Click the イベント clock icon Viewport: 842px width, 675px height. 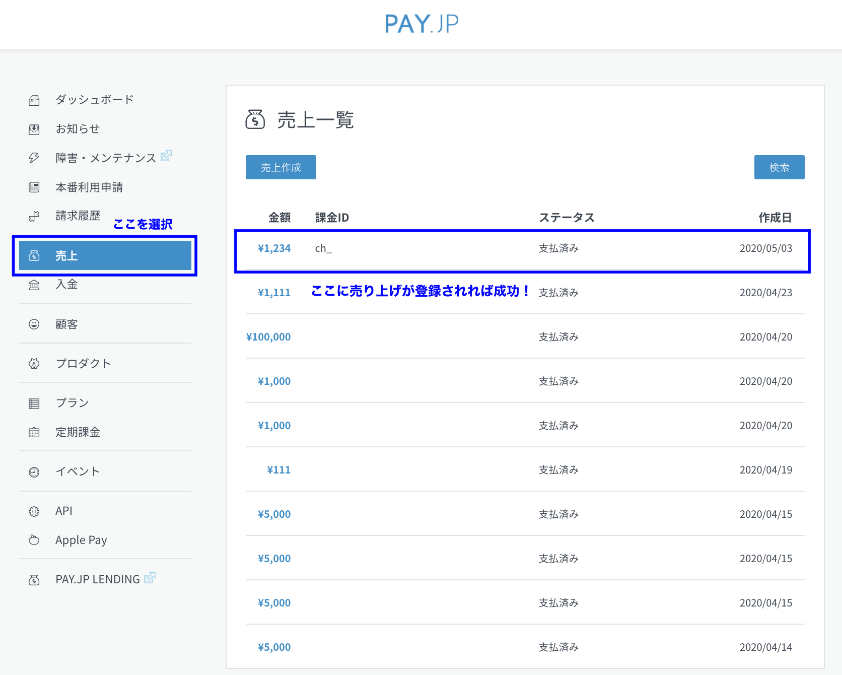pyautogui.click(x=34, y=472)
